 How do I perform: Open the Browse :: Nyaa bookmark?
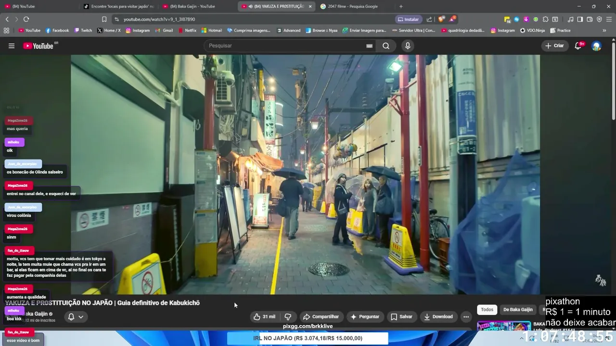tap(321, 30)
